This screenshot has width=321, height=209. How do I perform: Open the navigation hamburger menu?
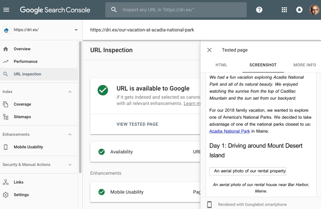6,9
